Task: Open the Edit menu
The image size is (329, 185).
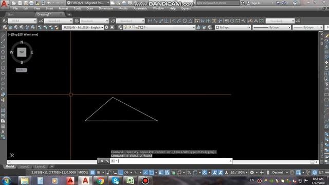Action: (26, 9)
